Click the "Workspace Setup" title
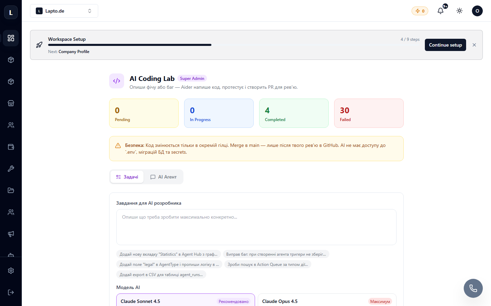The height and width of the screenshot is (306, 491). 67,39
